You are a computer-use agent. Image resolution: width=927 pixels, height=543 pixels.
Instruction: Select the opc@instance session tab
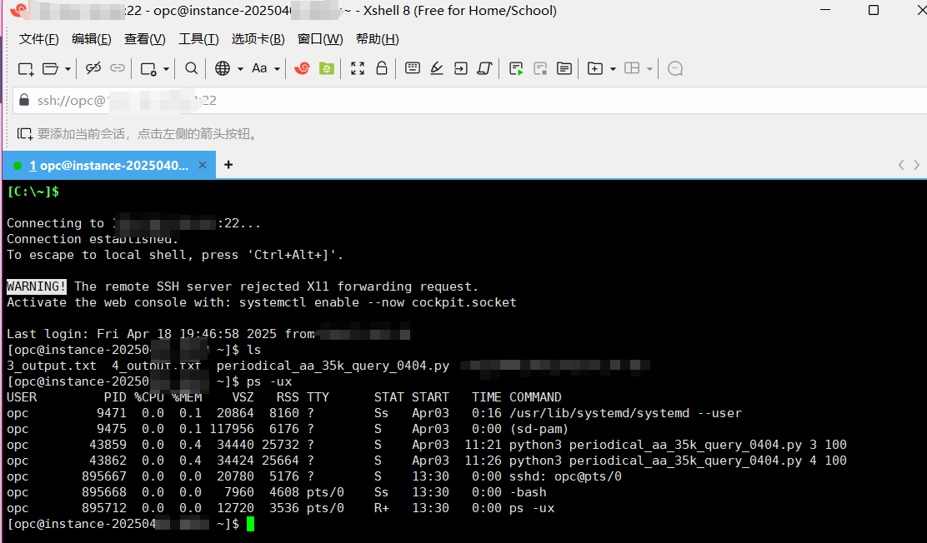[x=108, y=165]
